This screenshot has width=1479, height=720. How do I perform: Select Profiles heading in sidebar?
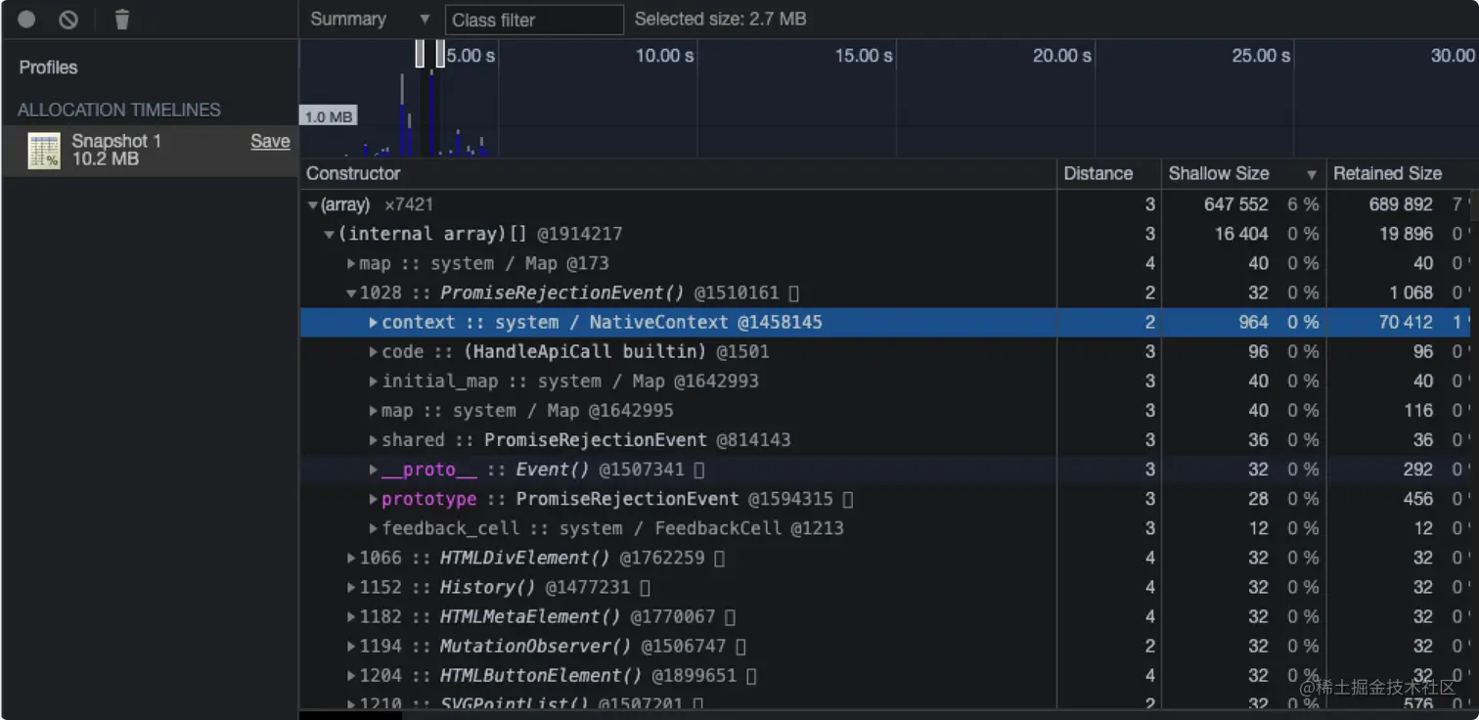(x=48, y=67)
